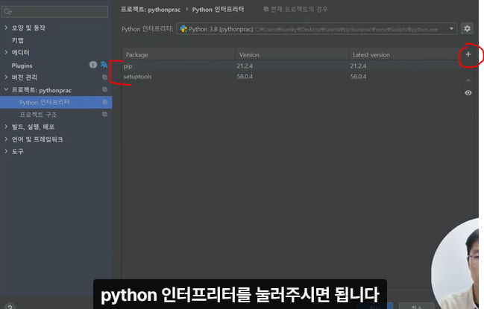Open 도구 settings page

coord(18,151)
